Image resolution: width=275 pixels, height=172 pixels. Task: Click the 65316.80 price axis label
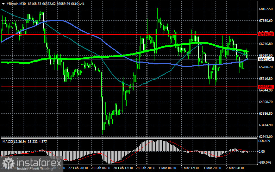(266, 79)
